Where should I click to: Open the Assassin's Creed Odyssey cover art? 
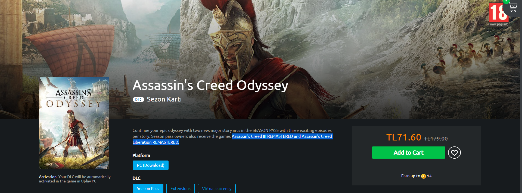(74, 123)
